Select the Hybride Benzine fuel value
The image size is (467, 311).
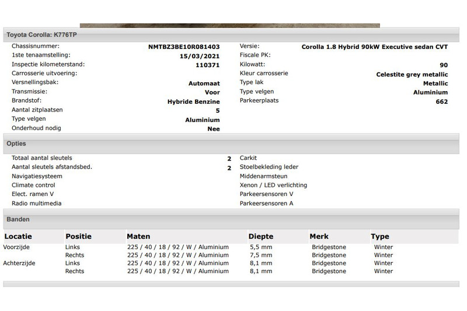pos(193,102)
